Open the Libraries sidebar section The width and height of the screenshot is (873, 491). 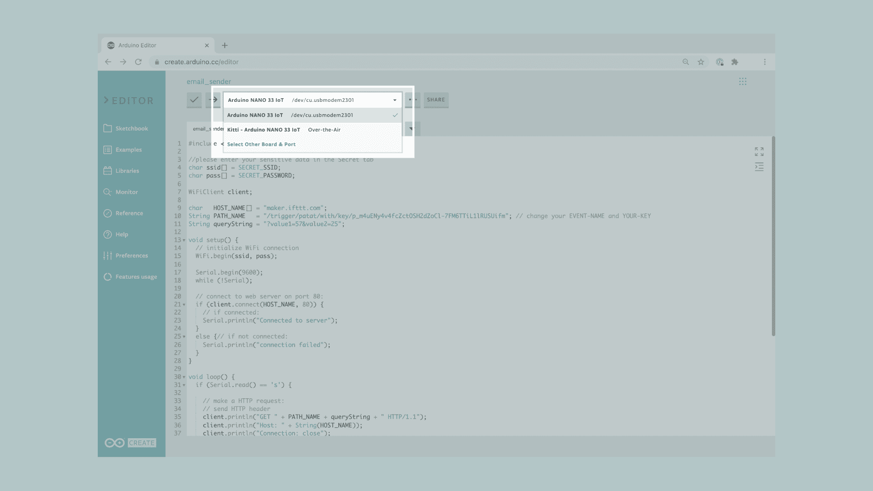click(127, 171)
